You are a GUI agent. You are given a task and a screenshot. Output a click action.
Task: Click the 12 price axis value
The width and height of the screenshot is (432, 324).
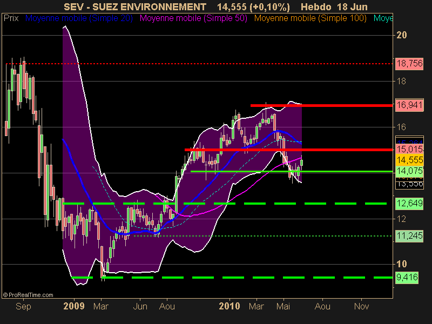click(x=401, y=219)
